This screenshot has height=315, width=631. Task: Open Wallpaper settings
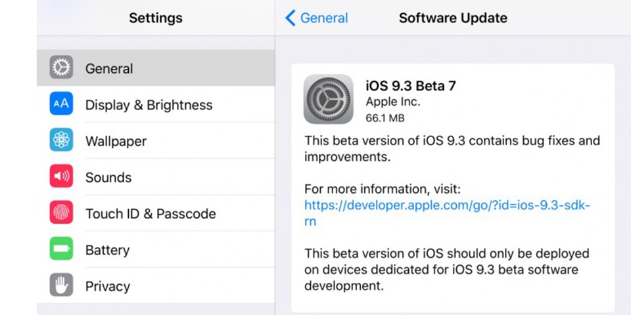(x=156, y=140)
